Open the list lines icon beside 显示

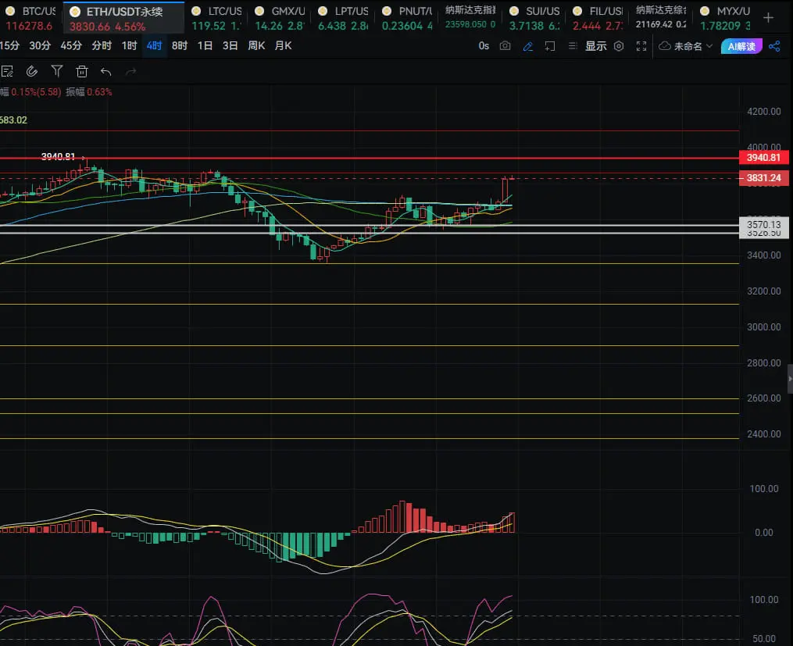point(573,46)
